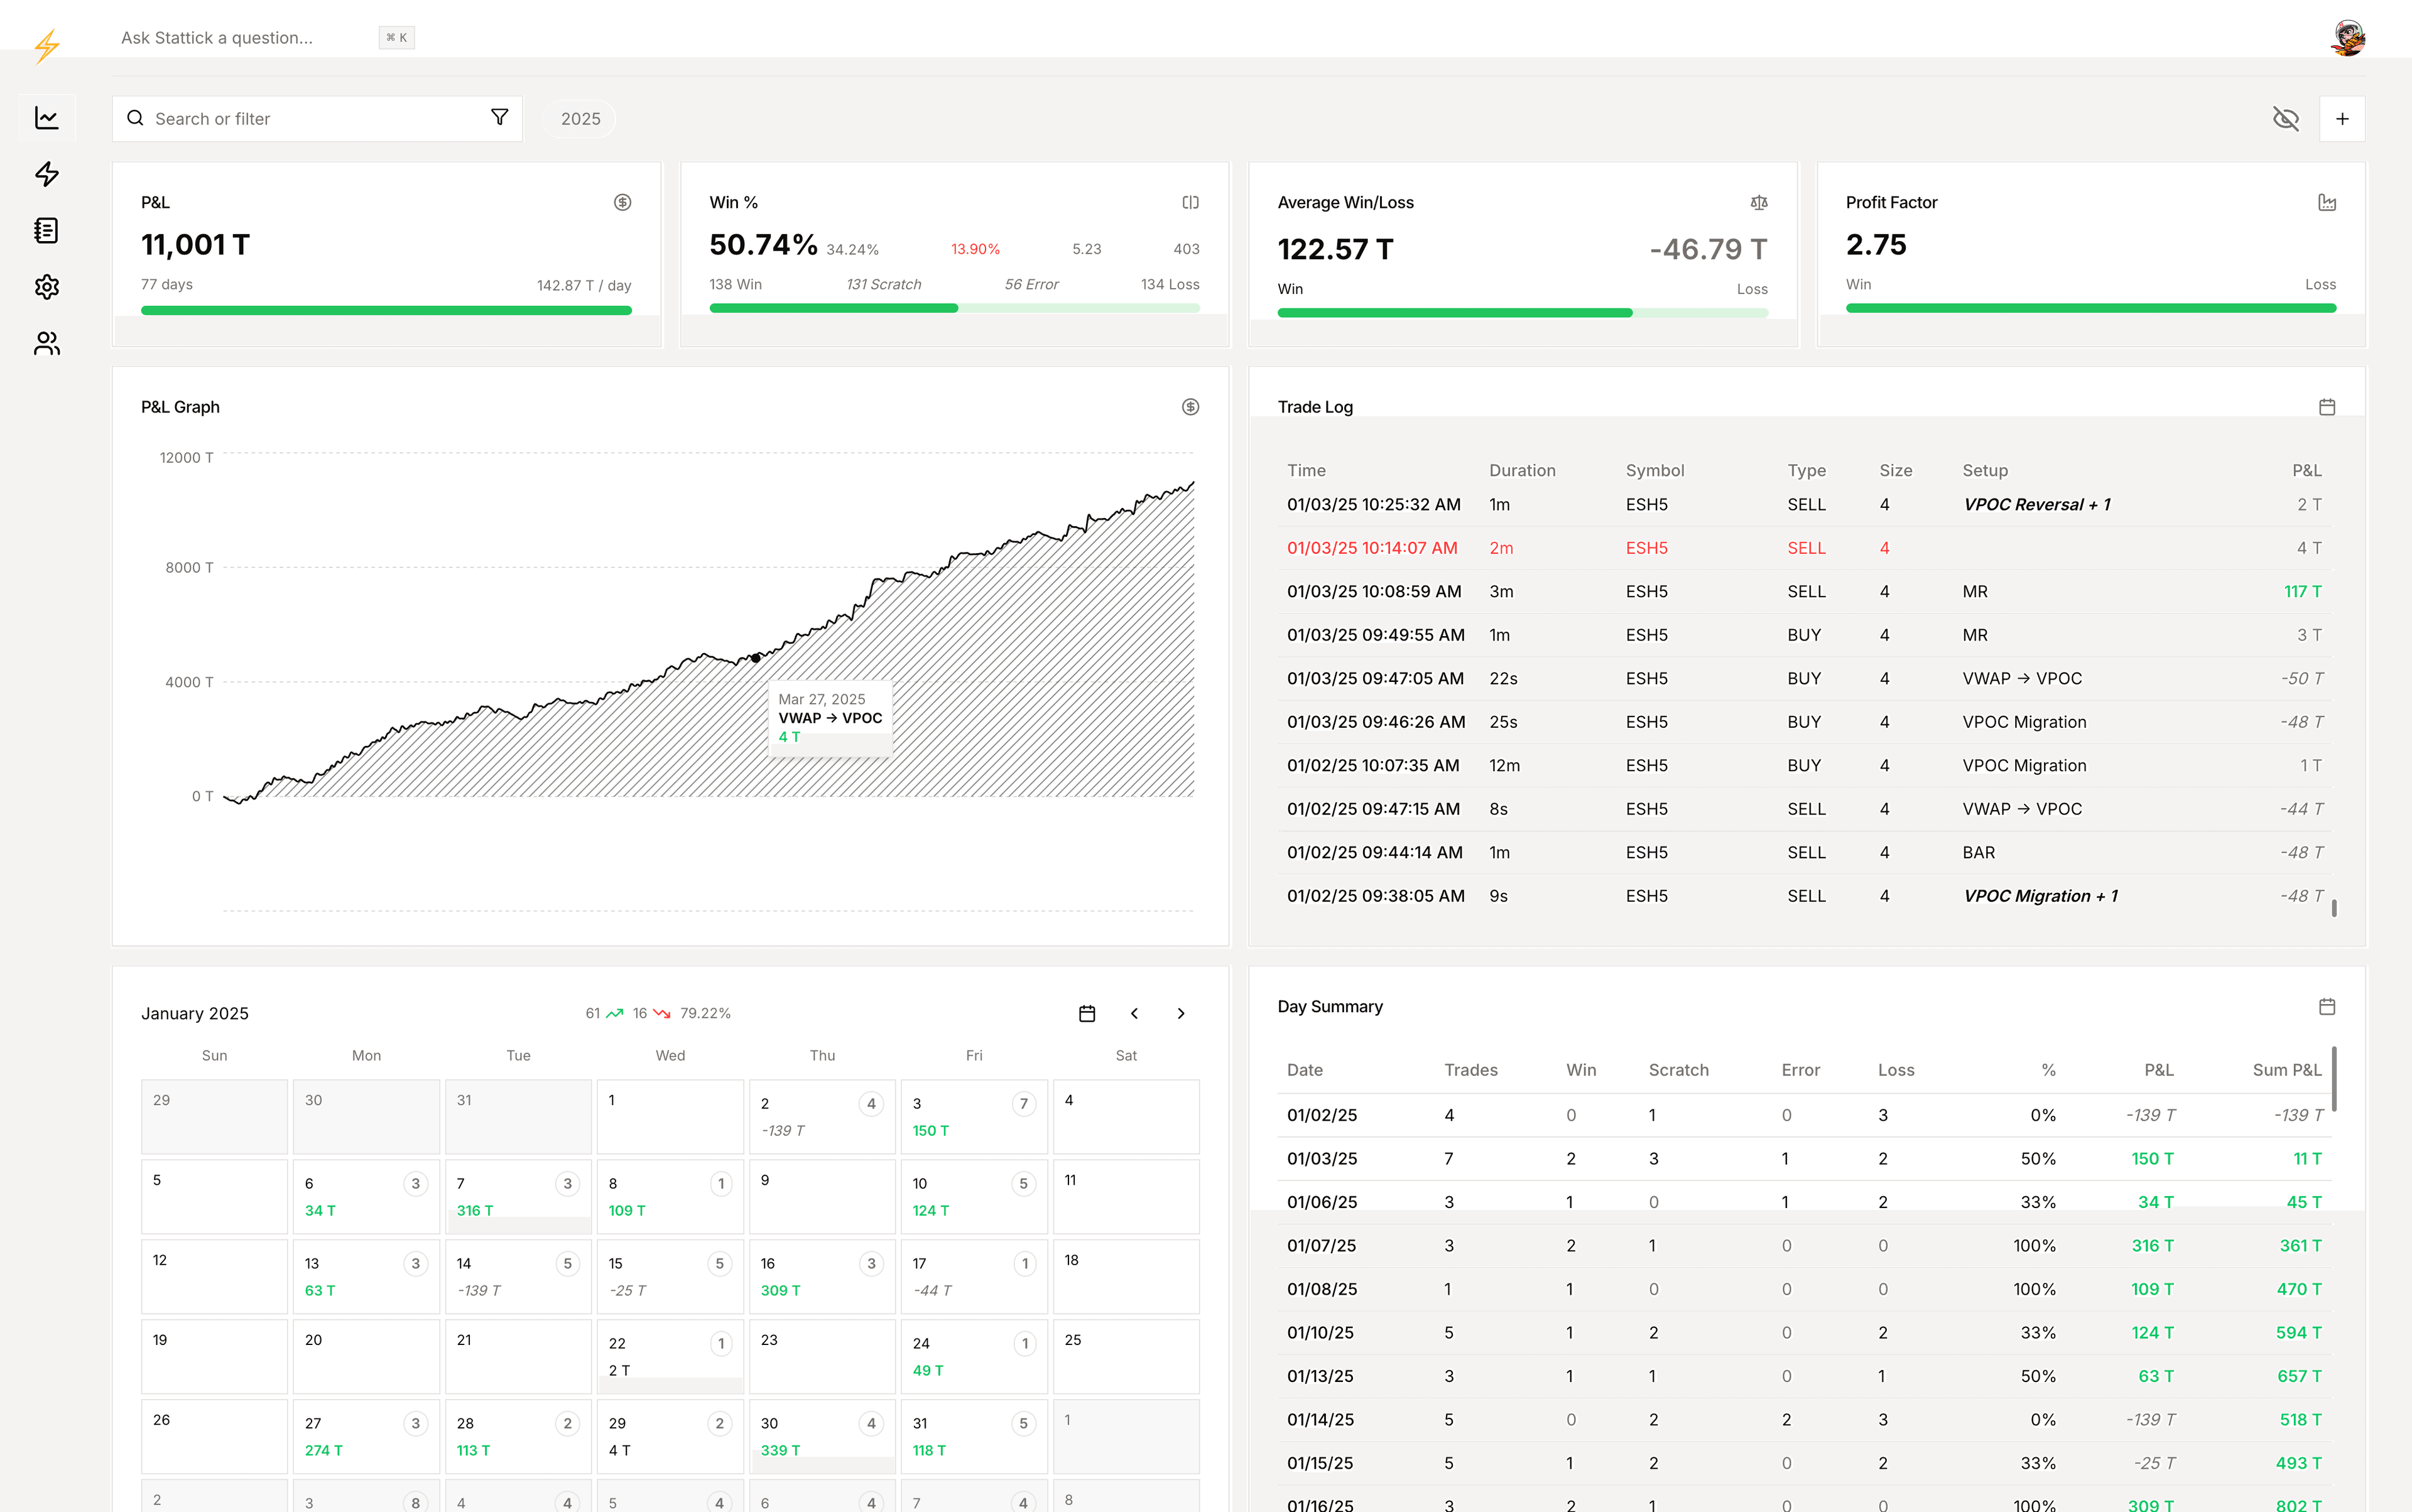Toggle P&L card currency dollar icon
Viewport: 2412px width, 1512px height.
(622, 202)
